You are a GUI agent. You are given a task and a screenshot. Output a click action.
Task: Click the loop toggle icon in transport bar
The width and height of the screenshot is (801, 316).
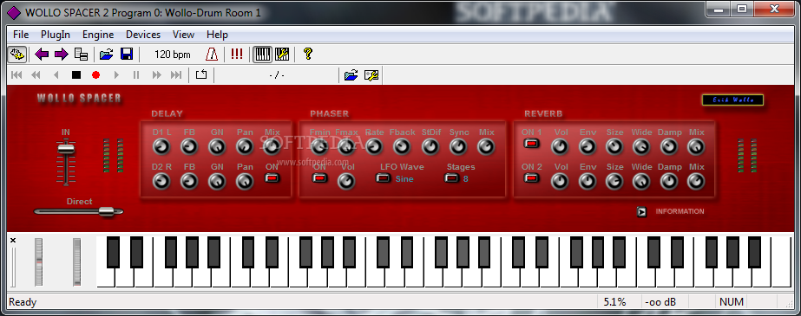201,75
